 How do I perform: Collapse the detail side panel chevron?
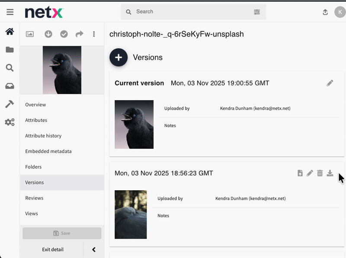point(94,249)
